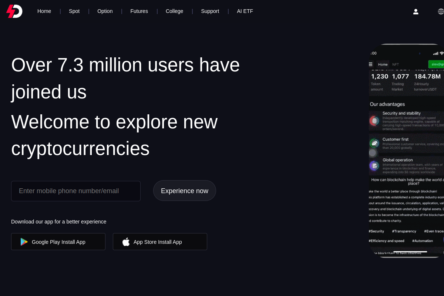Screen dimensions: 444x296
Task: Click the green alex@ account button in mockup
Action: pyautogui.click(x=438, y=64)
